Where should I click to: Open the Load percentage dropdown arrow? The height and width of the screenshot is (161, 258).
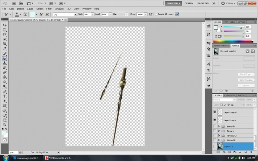coord(110,15)
